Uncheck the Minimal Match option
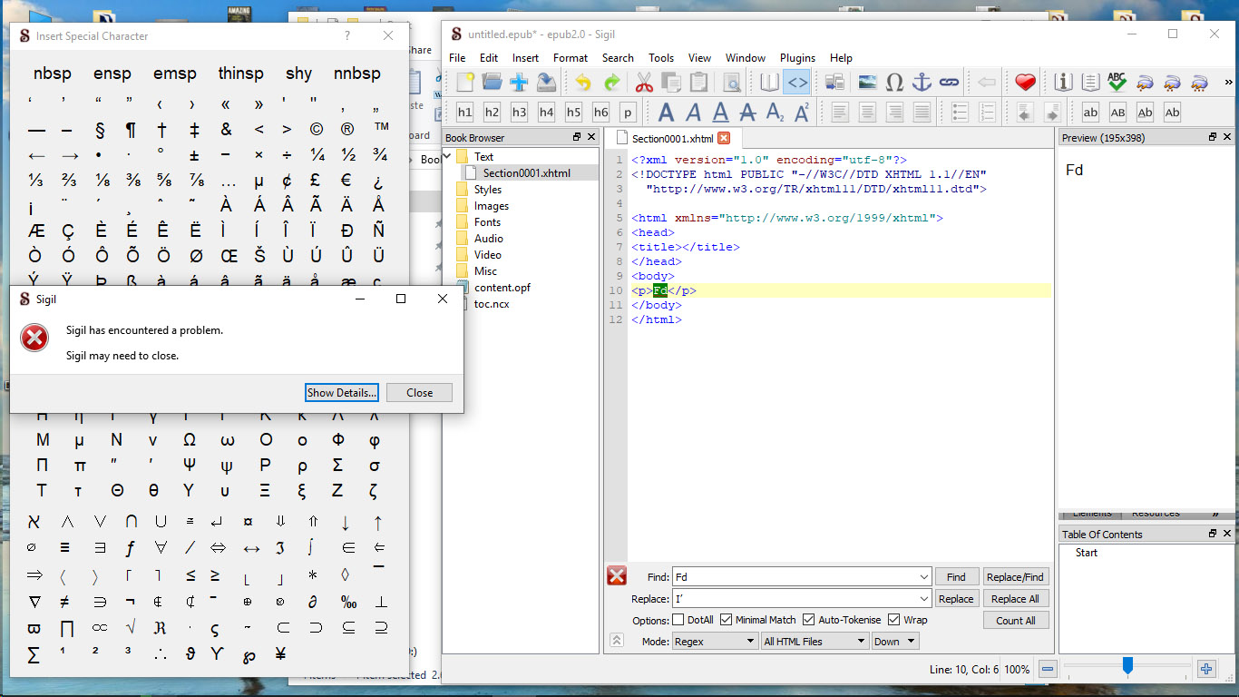1239x697 pixels. coord(727,620)
